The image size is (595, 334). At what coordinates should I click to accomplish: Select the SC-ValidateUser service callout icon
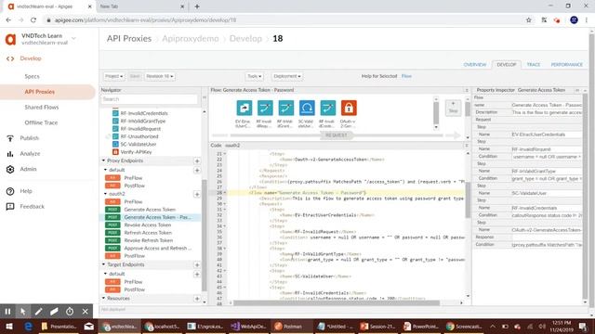pyautogui.click(x=307, y=108)
